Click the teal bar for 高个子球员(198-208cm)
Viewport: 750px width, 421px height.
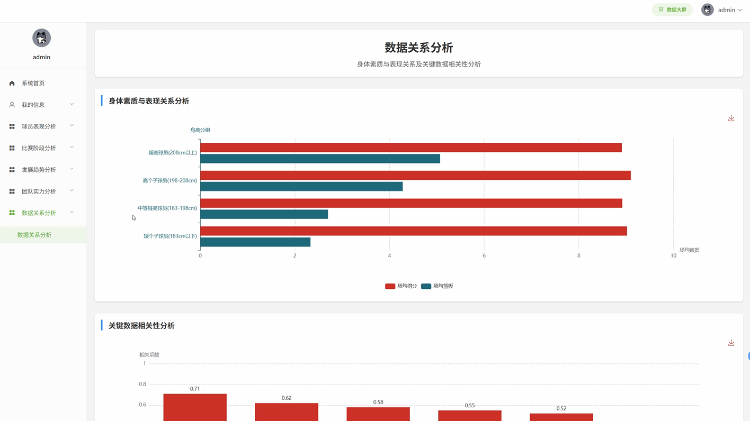[x=301, y=187]
